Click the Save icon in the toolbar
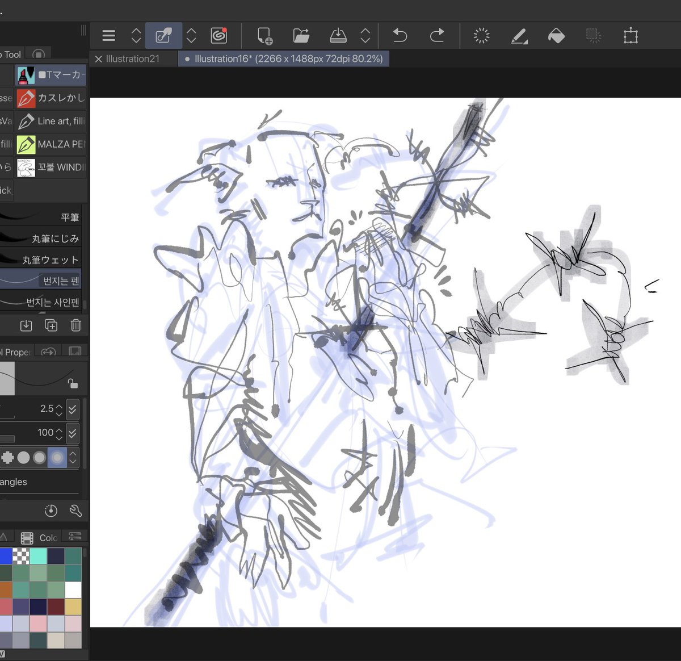Image resolution: width=681 pixels, height=661 pixels. (x=338, y=36)
